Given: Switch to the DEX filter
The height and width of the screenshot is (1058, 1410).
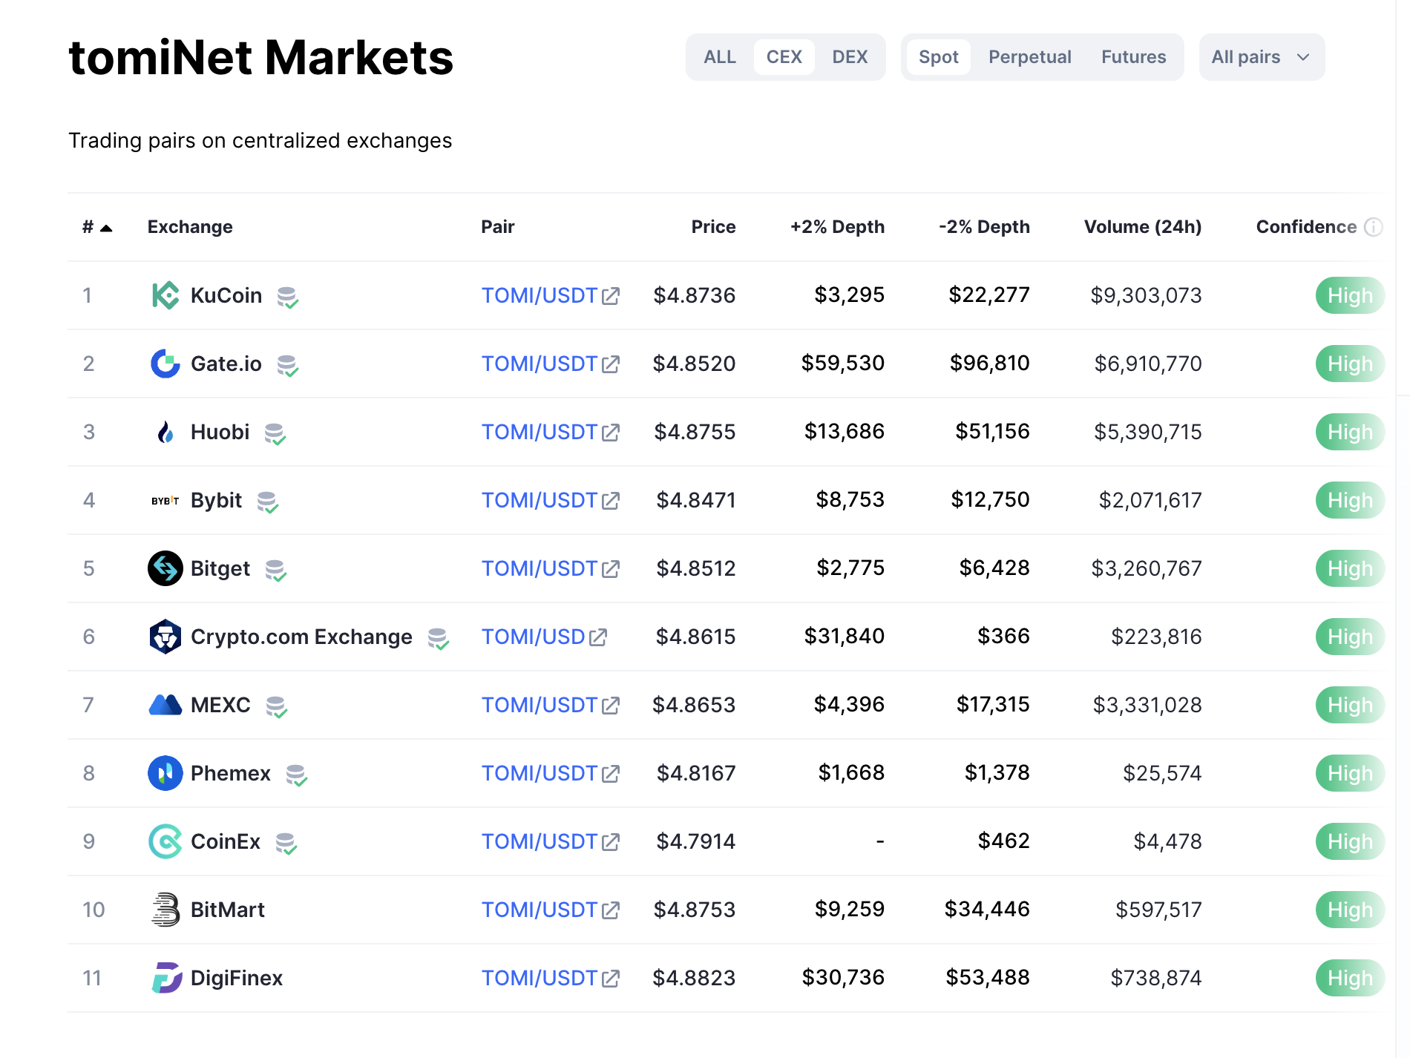Looking at the screenshot, I should pyautogui.click(x=850, y=57).
